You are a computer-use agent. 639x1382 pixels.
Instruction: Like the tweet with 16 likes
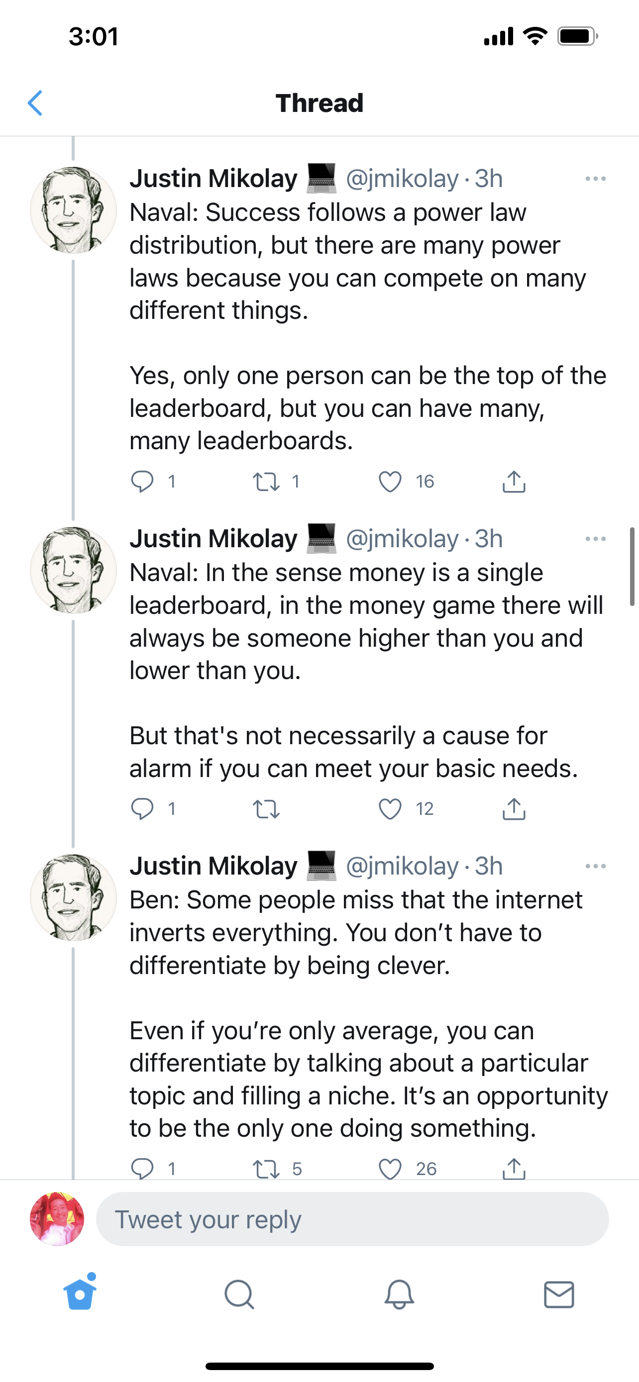coord(390,481)
